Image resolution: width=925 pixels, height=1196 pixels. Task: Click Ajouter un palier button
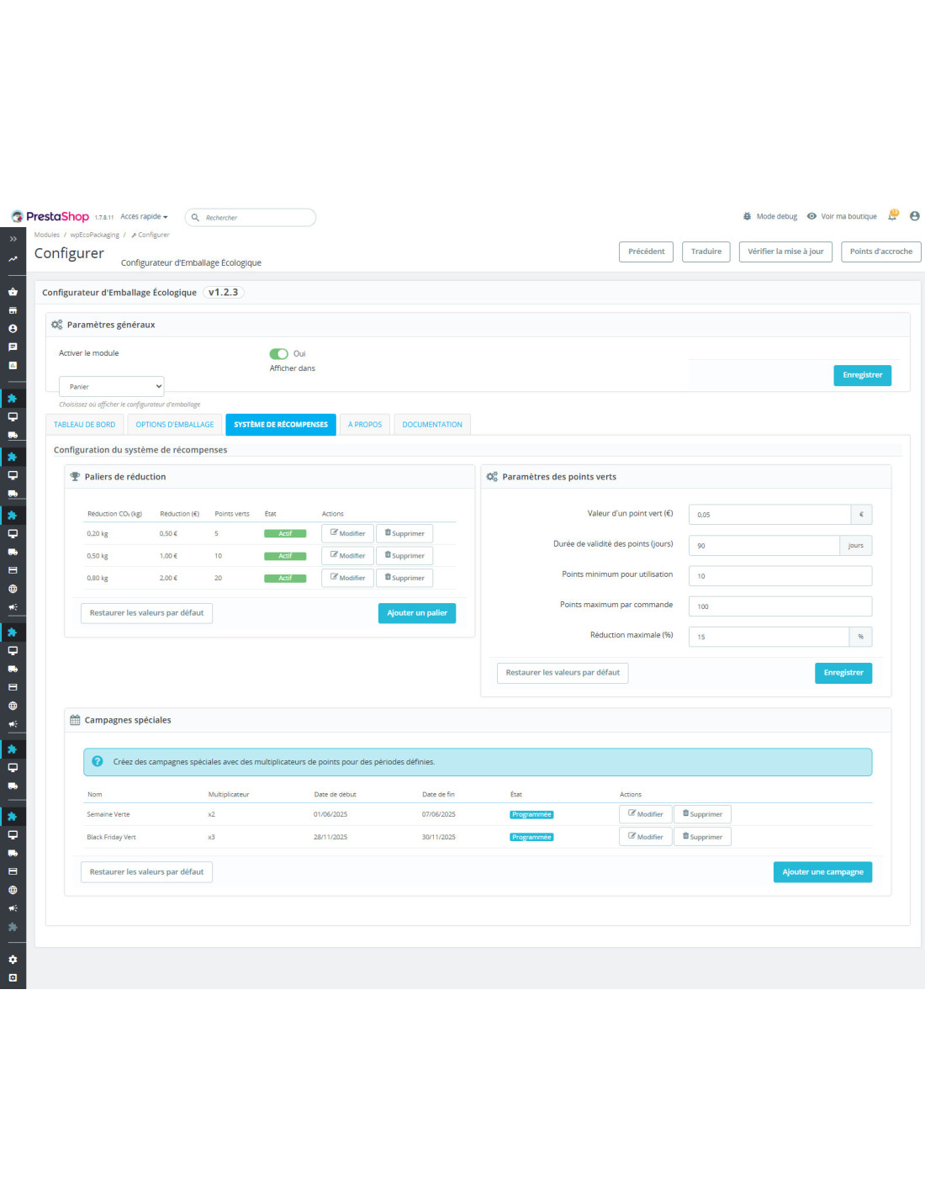point(416,613)
